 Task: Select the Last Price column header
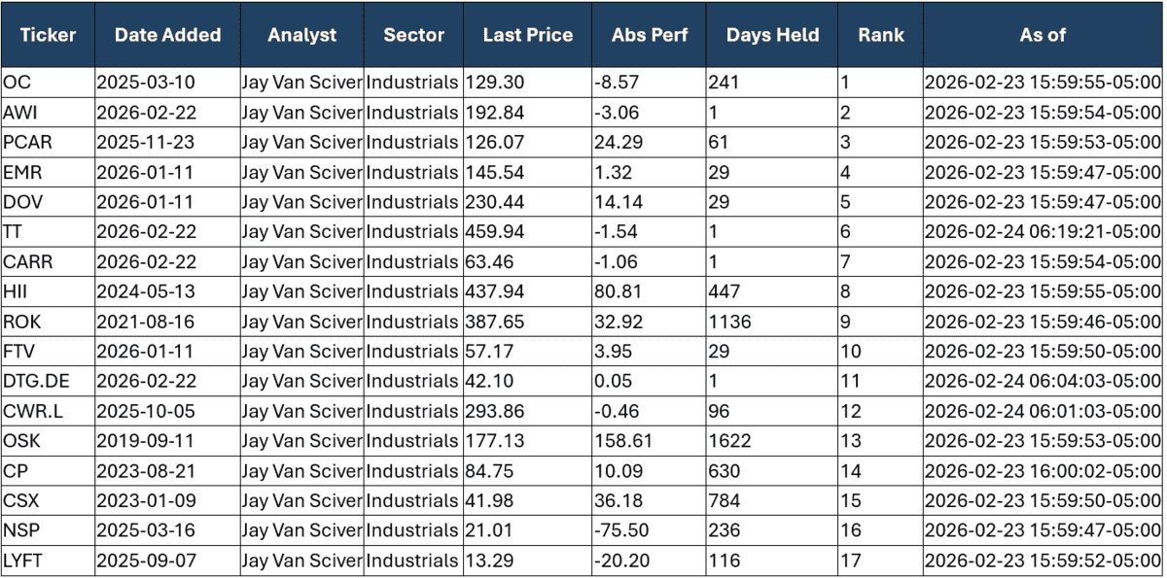tap(527, 34)
